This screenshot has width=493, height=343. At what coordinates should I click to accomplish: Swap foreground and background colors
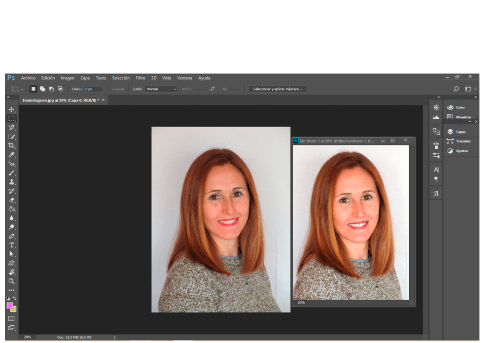15,299
